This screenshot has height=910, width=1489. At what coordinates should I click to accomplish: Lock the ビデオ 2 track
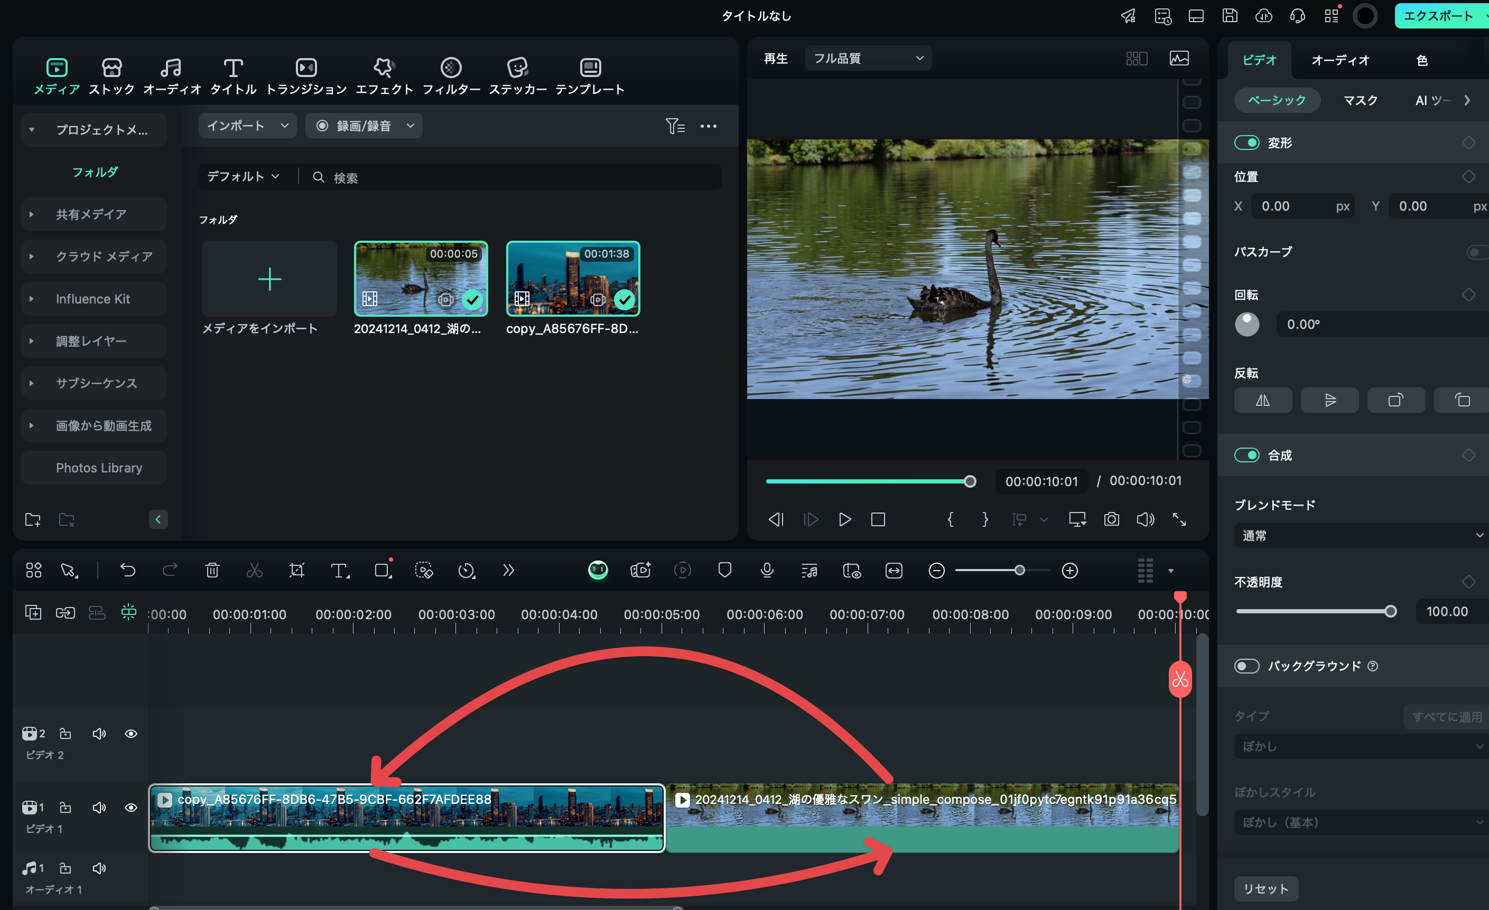(x=66, y=733)
